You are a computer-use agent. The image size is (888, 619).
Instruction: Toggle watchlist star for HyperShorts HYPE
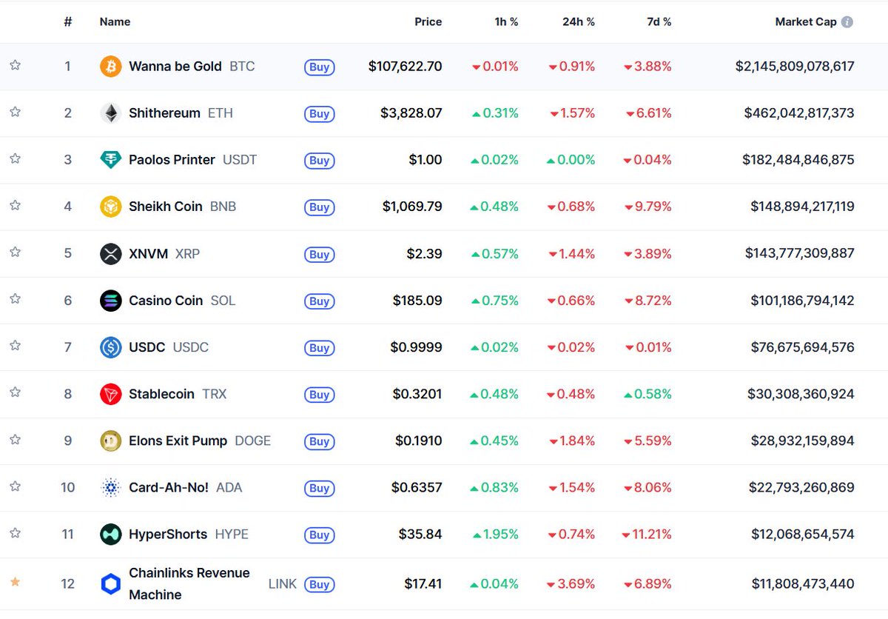(15, 532)
